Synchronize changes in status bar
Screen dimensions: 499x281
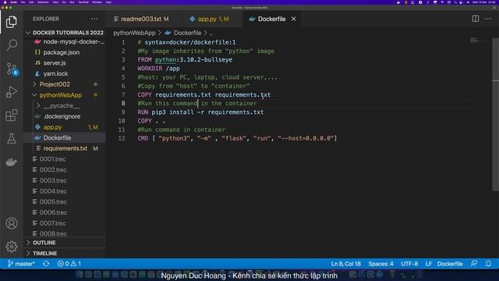46,264
